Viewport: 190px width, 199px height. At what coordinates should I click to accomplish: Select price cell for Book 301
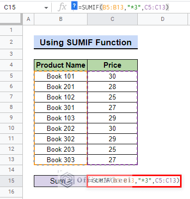click(112, 107)
